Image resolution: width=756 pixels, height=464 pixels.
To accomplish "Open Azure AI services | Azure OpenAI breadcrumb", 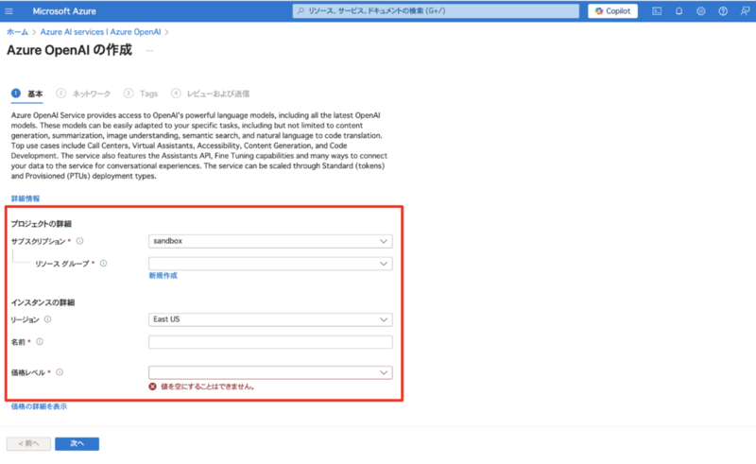I will point(100,32).
